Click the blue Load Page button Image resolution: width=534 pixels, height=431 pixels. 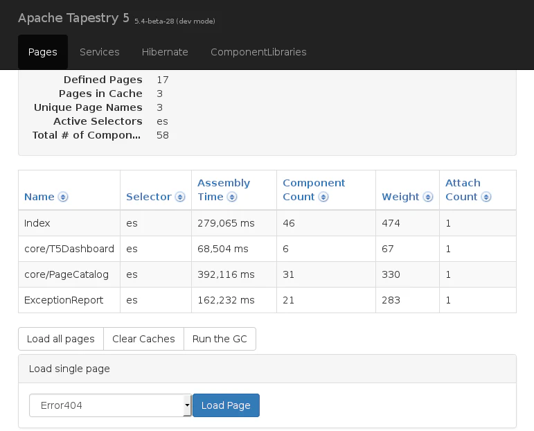coord(226,405)
